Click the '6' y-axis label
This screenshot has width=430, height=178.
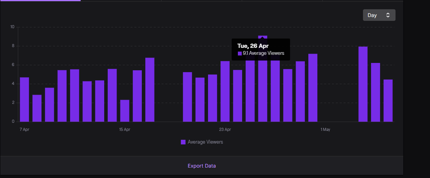pos(13,65)
